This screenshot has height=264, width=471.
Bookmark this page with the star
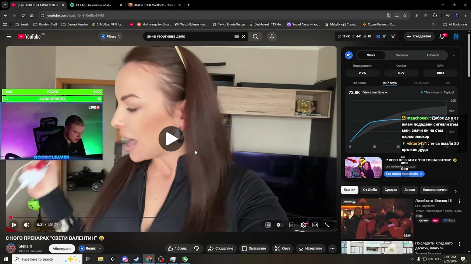click(x=405, y=15)
